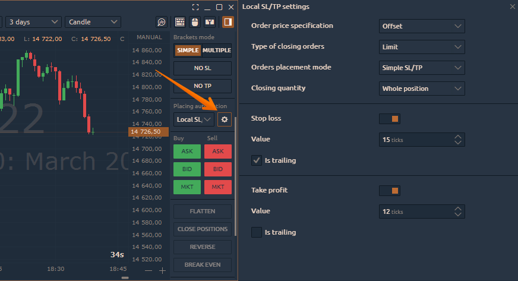Screen dimensions: 518x281
Task: Toggle the order entry side panel icon
Action: pos(228,22)
